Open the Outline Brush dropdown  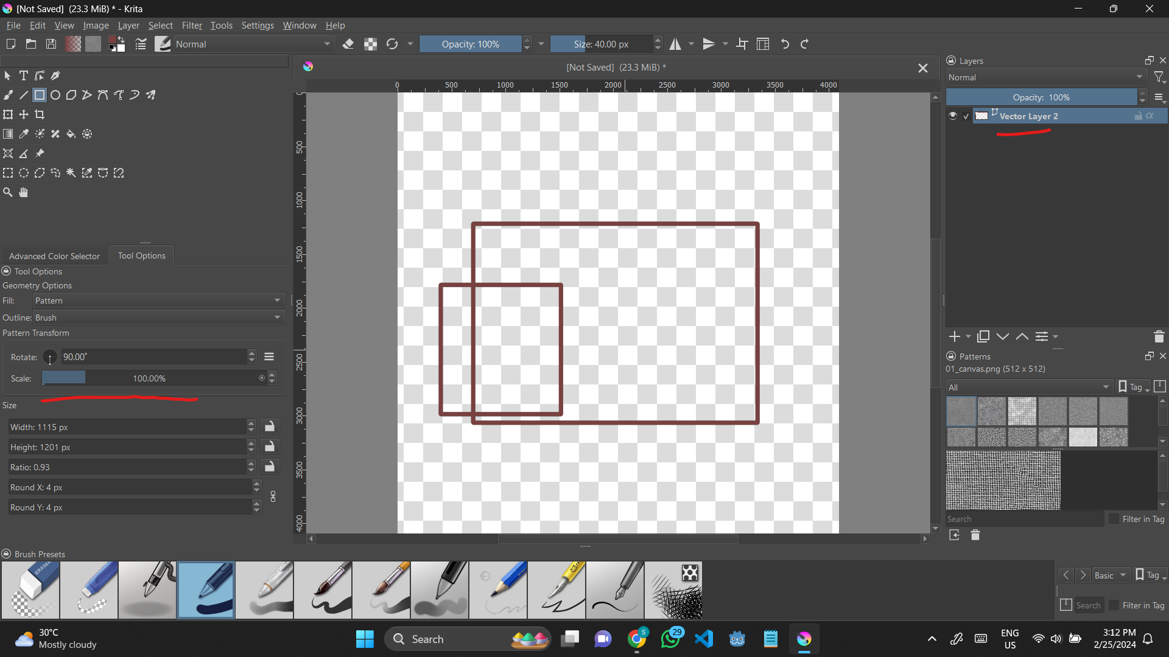[x=158, y=318]
